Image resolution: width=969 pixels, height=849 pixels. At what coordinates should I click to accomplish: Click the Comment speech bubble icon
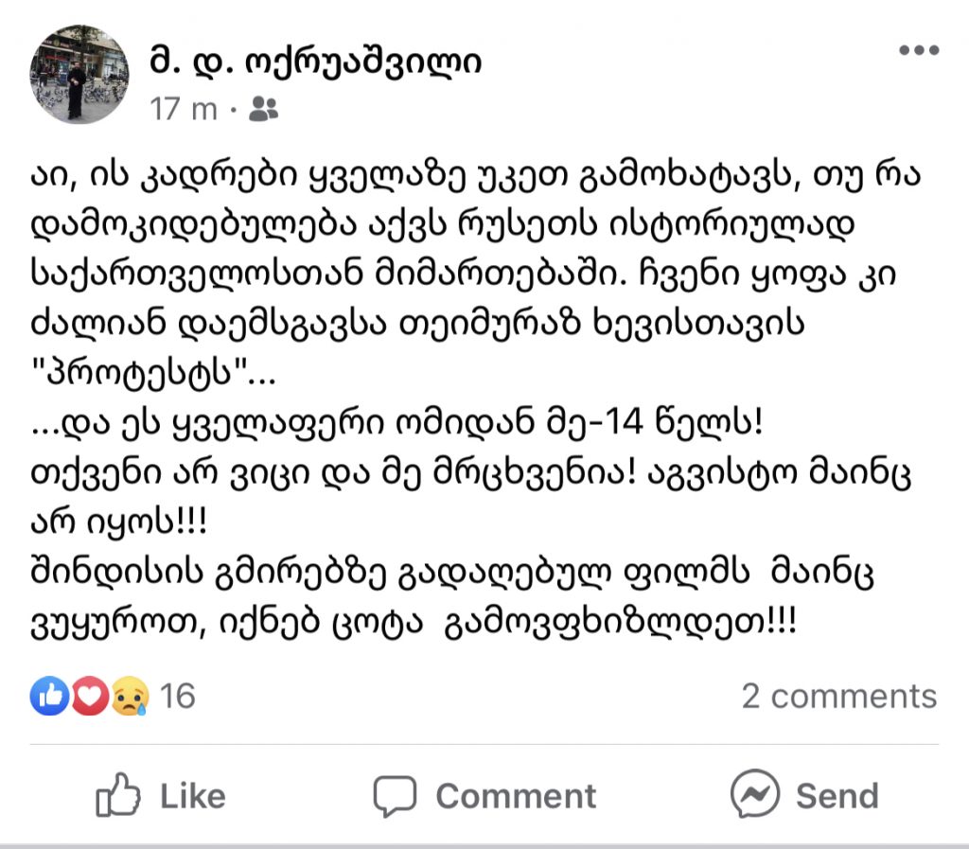pos(395,796)
